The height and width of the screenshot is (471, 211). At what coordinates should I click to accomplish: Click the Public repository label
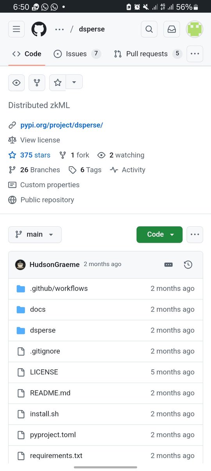click(x=47, y=200)
